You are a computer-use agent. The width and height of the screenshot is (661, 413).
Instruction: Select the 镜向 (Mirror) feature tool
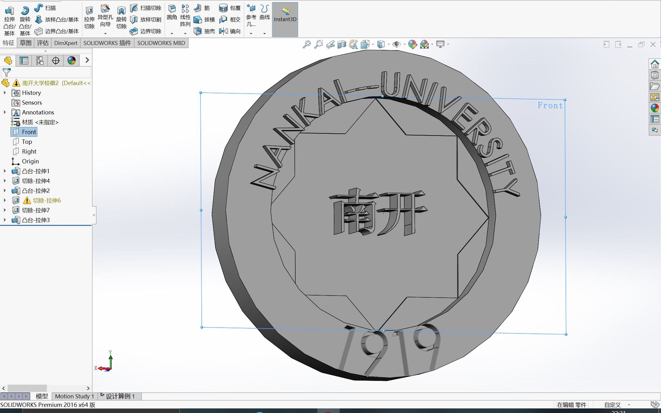(x=223, y=31)
